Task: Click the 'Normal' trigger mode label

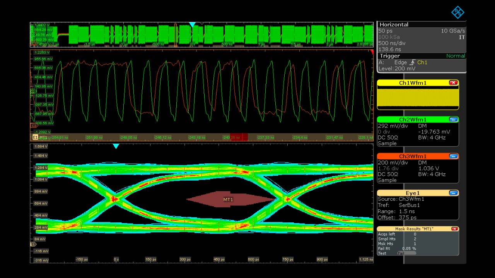Action: [x=456, y=56]
